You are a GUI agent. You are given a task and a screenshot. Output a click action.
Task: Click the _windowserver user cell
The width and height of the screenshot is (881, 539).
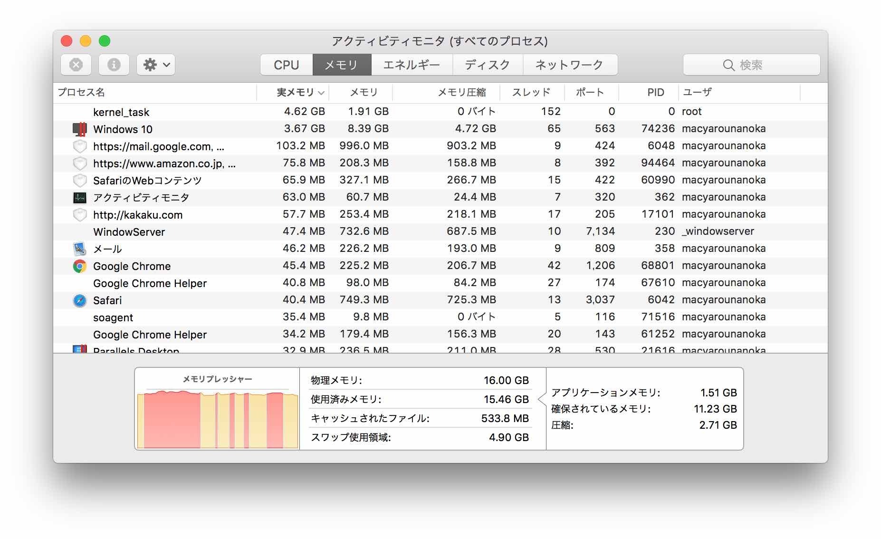(718, 231)
